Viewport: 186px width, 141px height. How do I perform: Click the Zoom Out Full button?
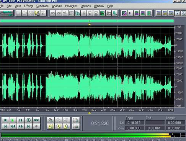[x=66, y=120]
